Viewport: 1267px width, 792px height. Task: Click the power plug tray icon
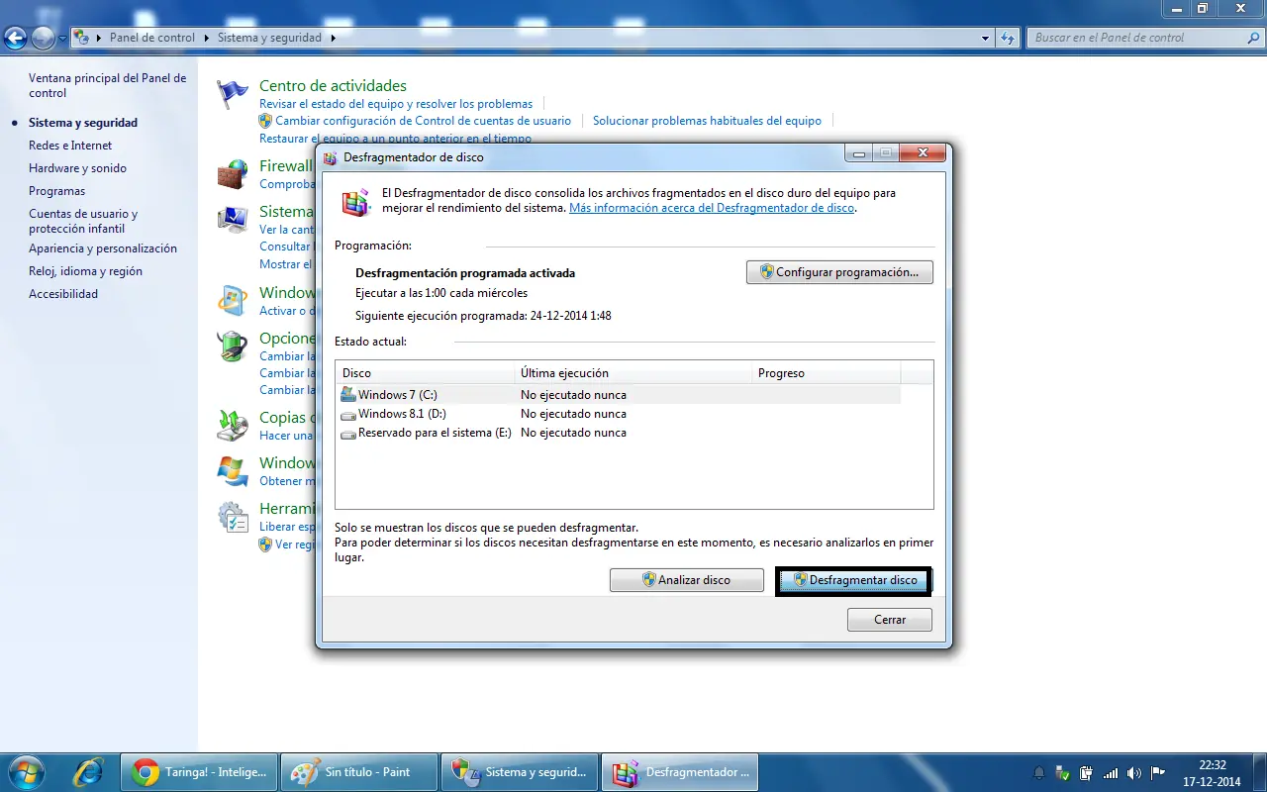1086,772
